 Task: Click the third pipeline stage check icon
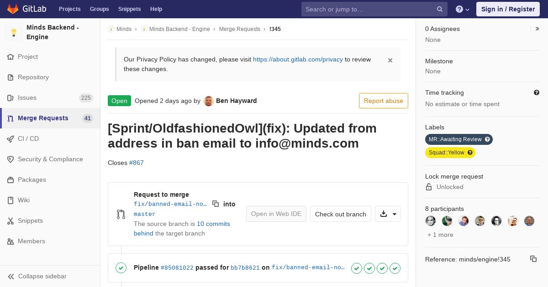click(382, 268)
